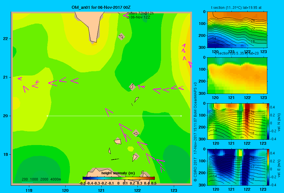Click the 's section' salinity title
Screen dimensions: 284x193
click(x=237, y=53)
